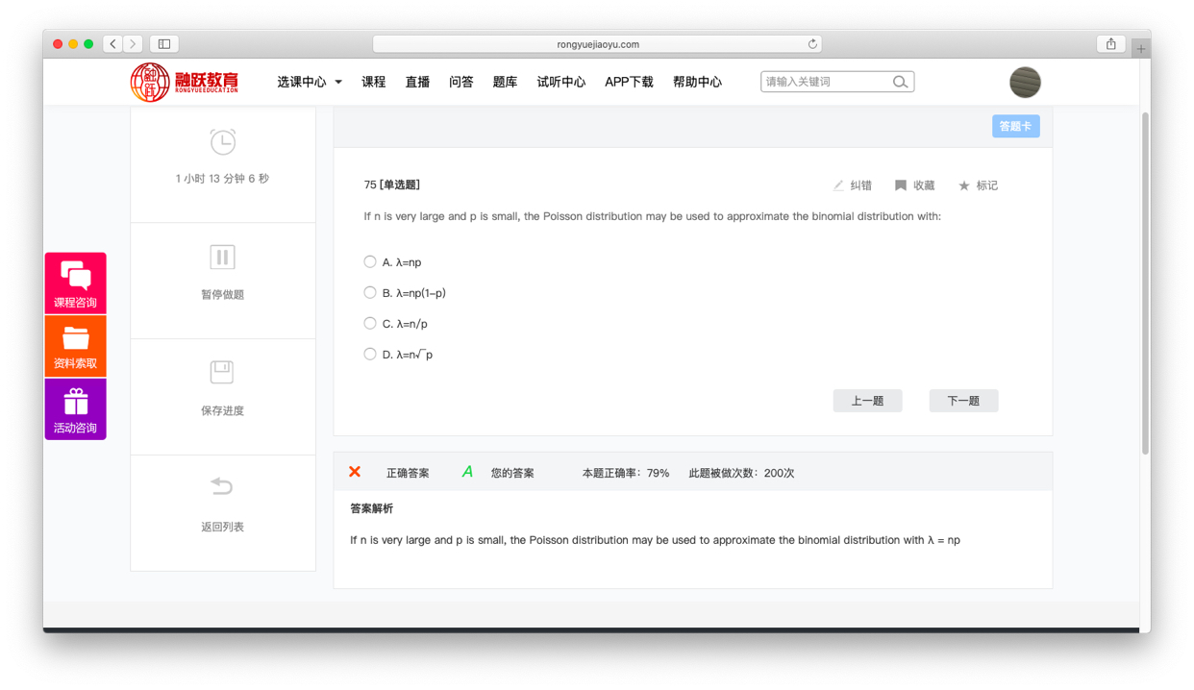Screen dimensions: 1194x690
Task: Go to 直播 in navigation bar
Action: (x=417, y=83)
